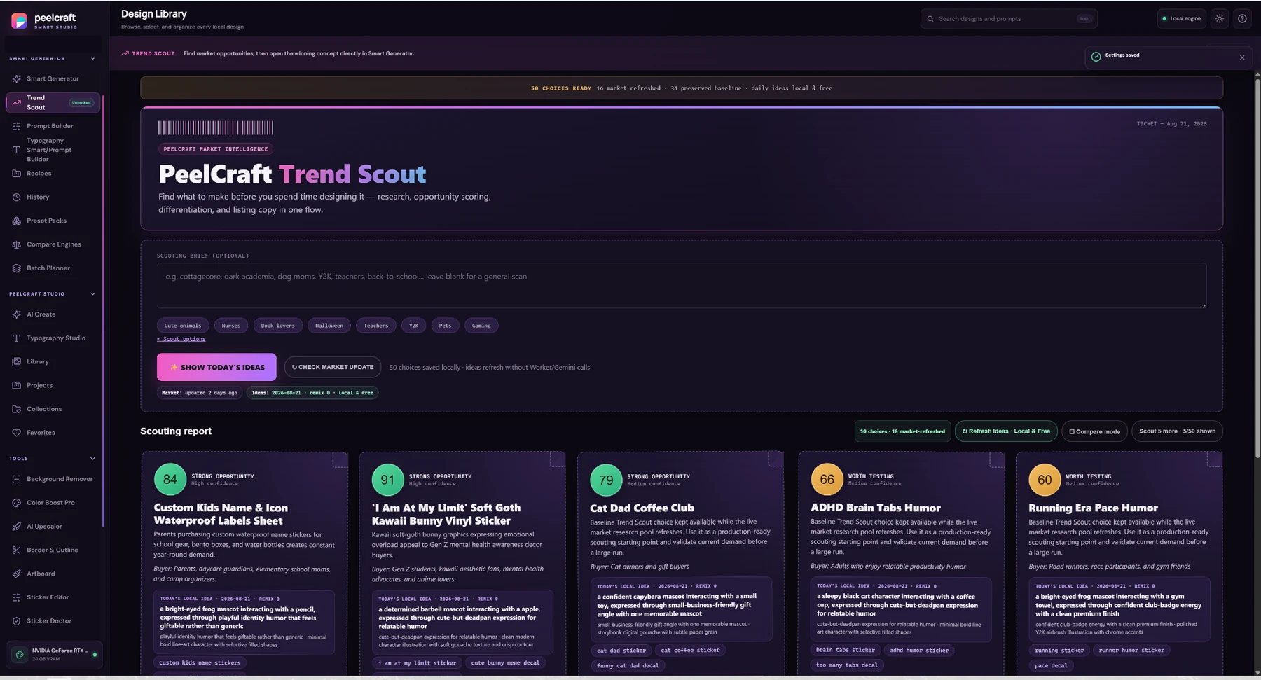Click the Market updated 2 days ago badge

click(200, 393)
